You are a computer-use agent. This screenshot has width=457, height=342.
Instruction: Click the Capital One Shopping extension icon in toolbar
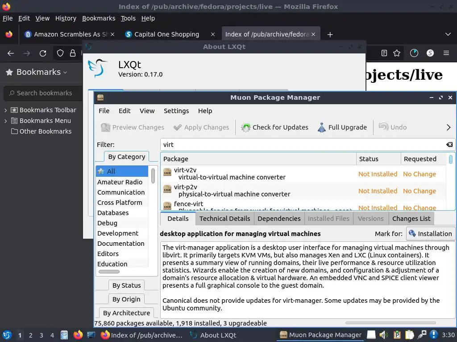tap(430, 53)
